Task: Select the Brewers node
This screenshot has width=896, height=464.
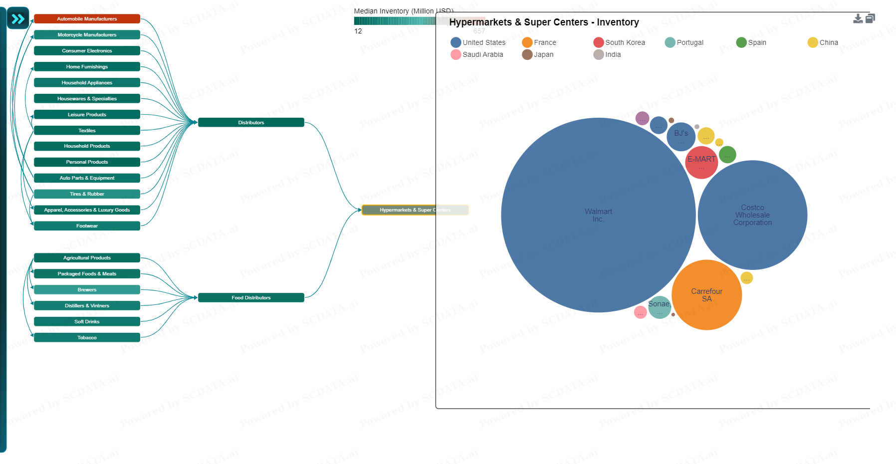Action: click(87, 290)
